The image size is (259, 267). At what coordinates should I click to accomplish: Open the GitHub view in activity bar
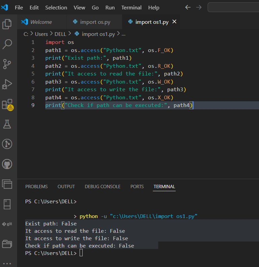pyautogui.click(x=7, y=164)
